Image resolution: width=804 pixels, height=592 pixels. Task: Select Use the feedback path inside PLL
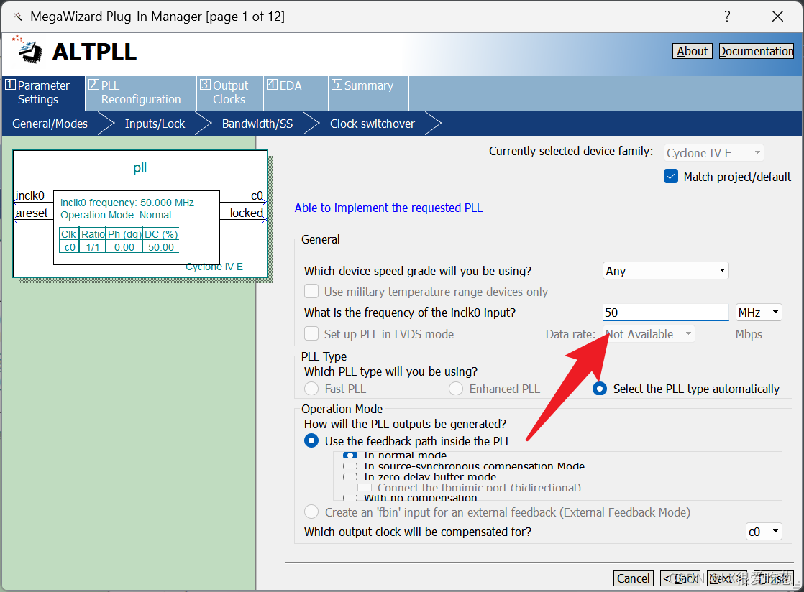point(311,441)
